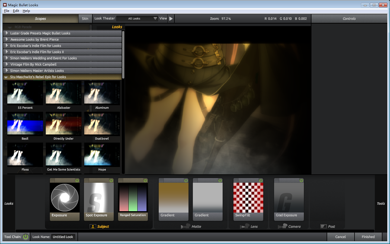Click the Magic Bullet Looks title icon

[5, 5]
